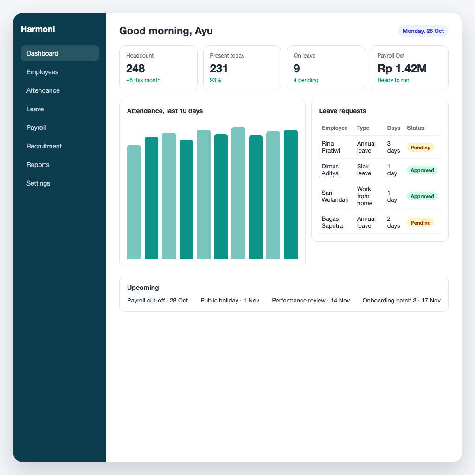
Task: Click Pending badge for Bagas Saputra
Action: (x=420, y=223)
